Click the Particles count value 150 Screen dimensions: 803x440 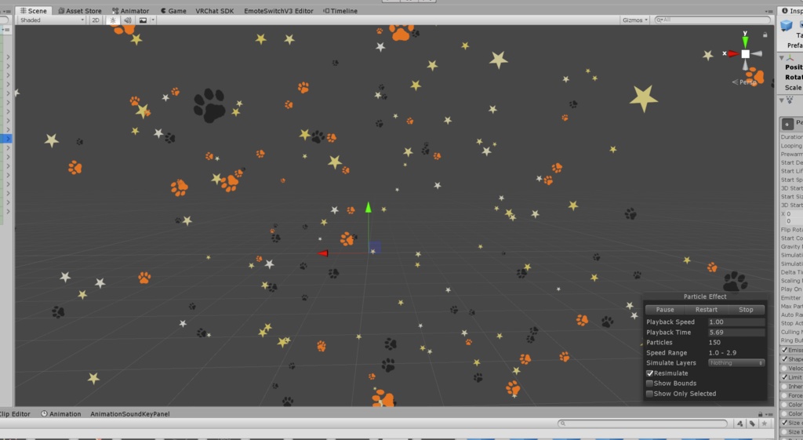tap(714, 343)
